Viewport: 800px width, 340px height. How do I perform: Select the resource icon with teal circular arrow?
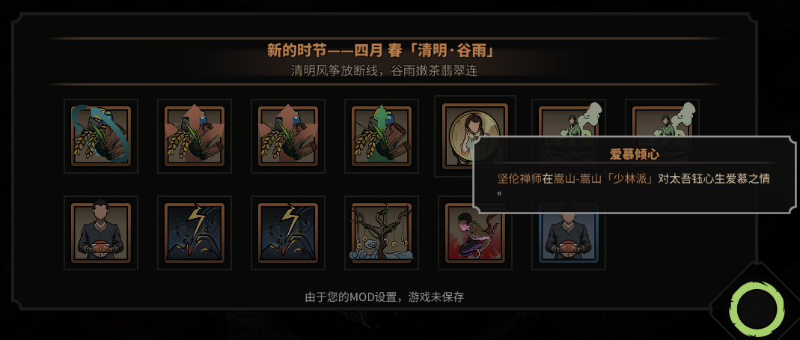(x=101, y=136)
